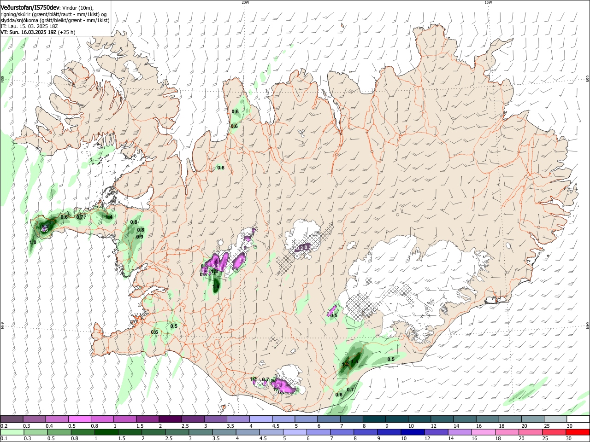Click the '20W' longitude label
The width and height of the screenshot is (590, 442).
coord(245,2)
